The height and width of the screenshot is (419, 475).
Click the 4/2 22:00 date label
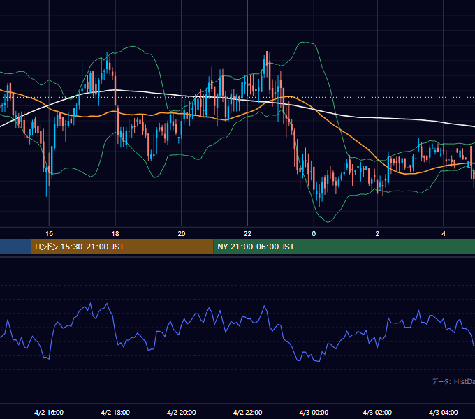(x=247, y=412)
